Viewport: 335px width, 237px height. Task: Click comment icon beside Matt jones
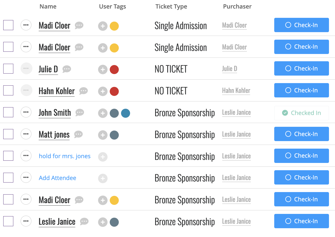coord(78,134)
